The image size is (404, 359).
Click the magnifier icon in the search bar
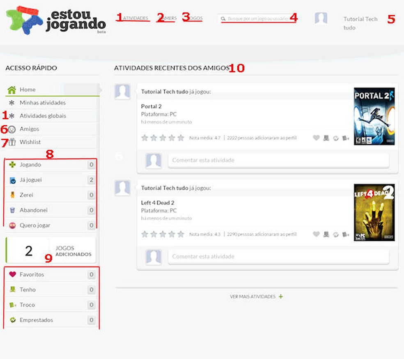coord(223,18)
